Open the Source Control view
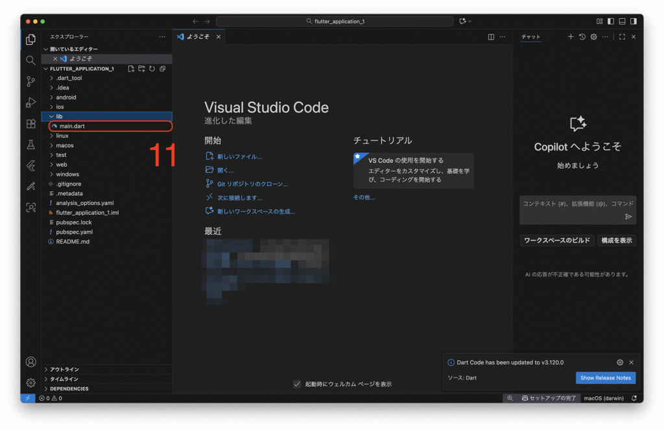Viewport: 664px width, 430px height. pyautogui.click(x=30, y=81)
